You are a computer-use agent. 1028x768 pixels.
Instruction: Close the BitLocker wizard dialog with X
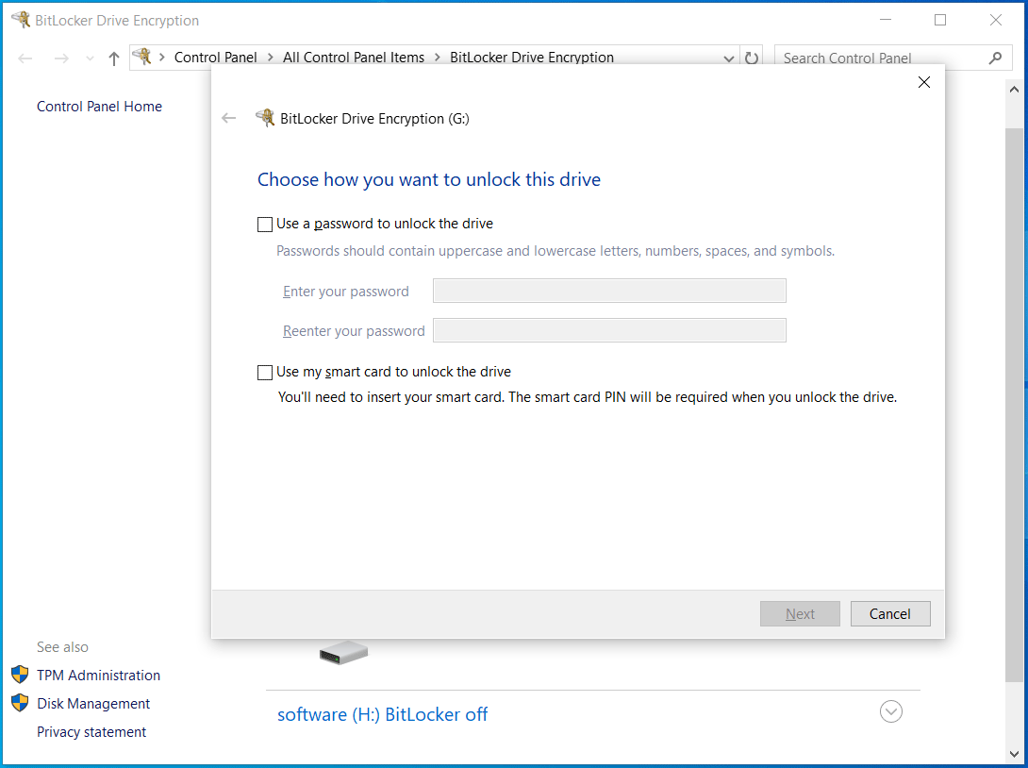coord(923,82)
